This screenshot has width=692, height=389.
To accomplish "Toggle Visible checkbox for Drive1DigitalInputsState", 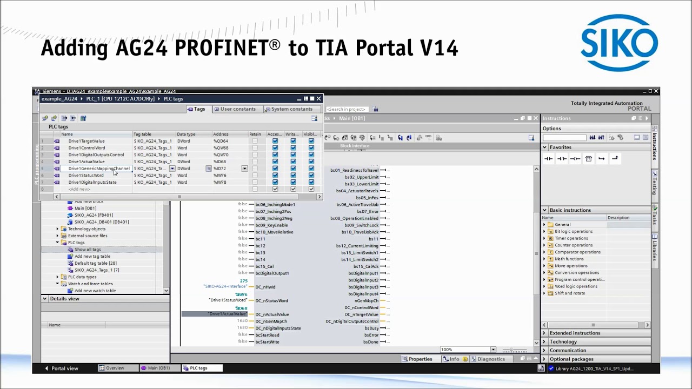I will coord(311,182).
